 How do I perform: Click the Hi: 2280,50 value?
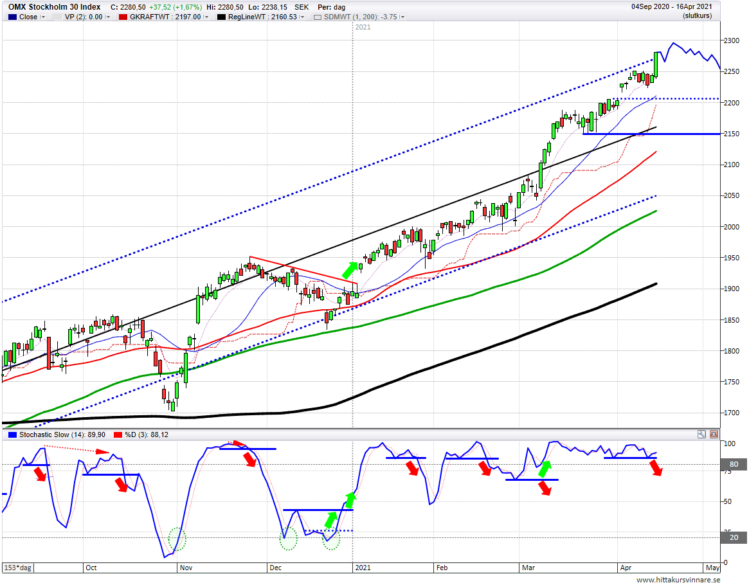[x=224, y=7]
